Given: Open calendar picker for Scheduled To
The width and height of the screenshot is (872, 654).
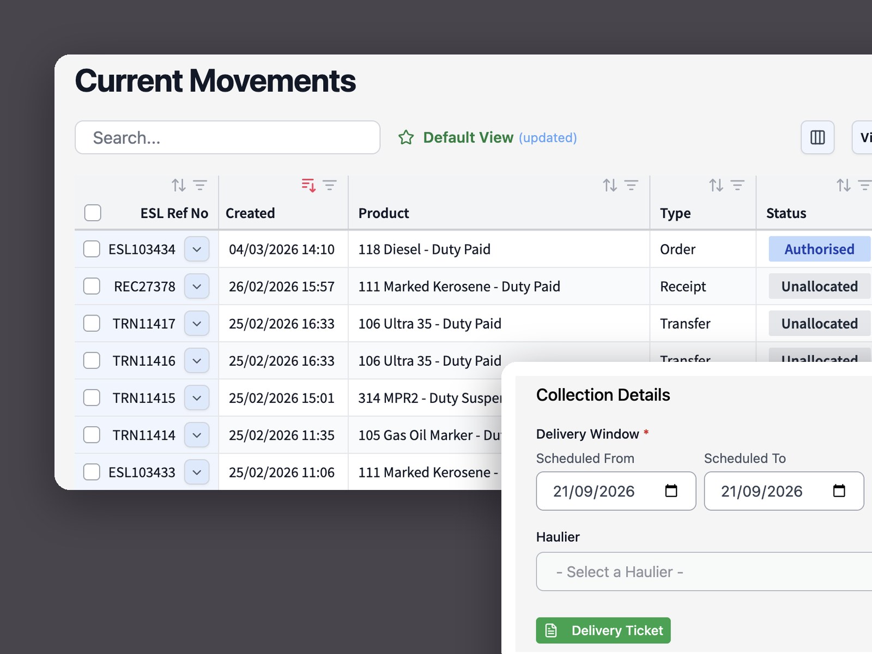Looking at the screenshot, I should [x=839, y=491].
